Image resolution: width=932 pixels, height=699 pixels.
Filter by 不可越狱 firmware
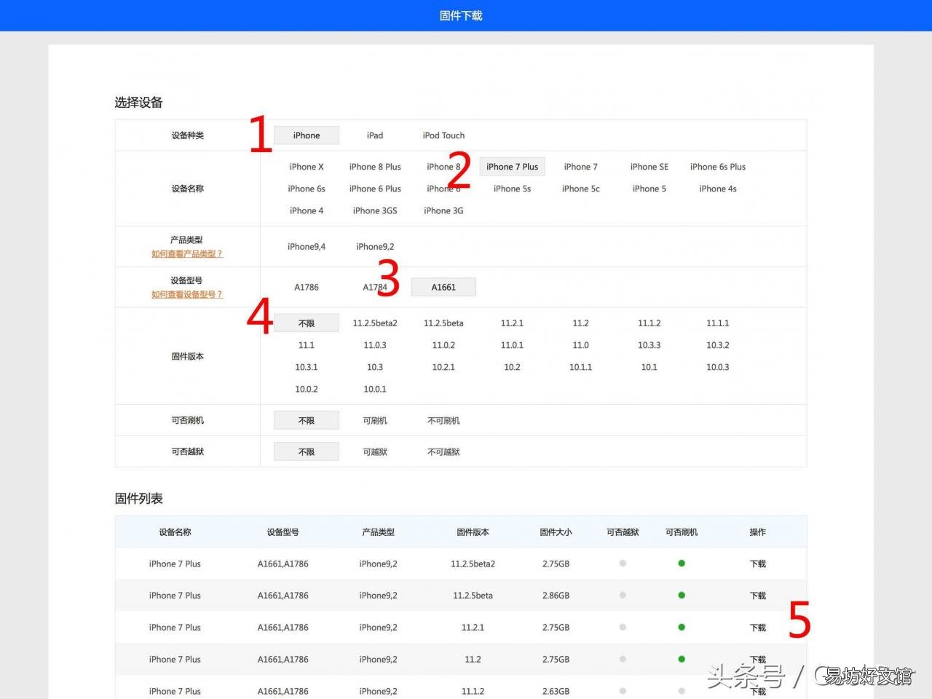pos(443,452)
